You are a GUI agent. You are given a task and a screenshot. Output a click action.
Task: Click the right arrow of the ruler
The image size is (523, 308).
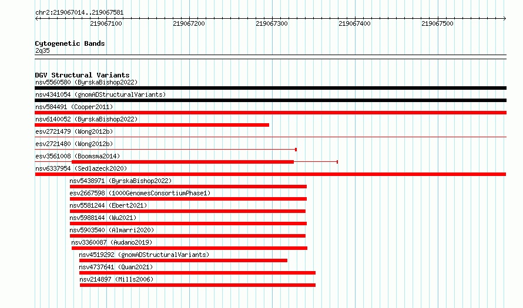[505, 19]
